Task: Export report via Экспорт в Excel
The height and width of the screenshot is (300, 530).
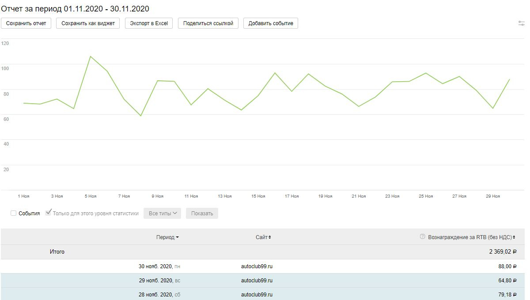Action: [149, 23]
